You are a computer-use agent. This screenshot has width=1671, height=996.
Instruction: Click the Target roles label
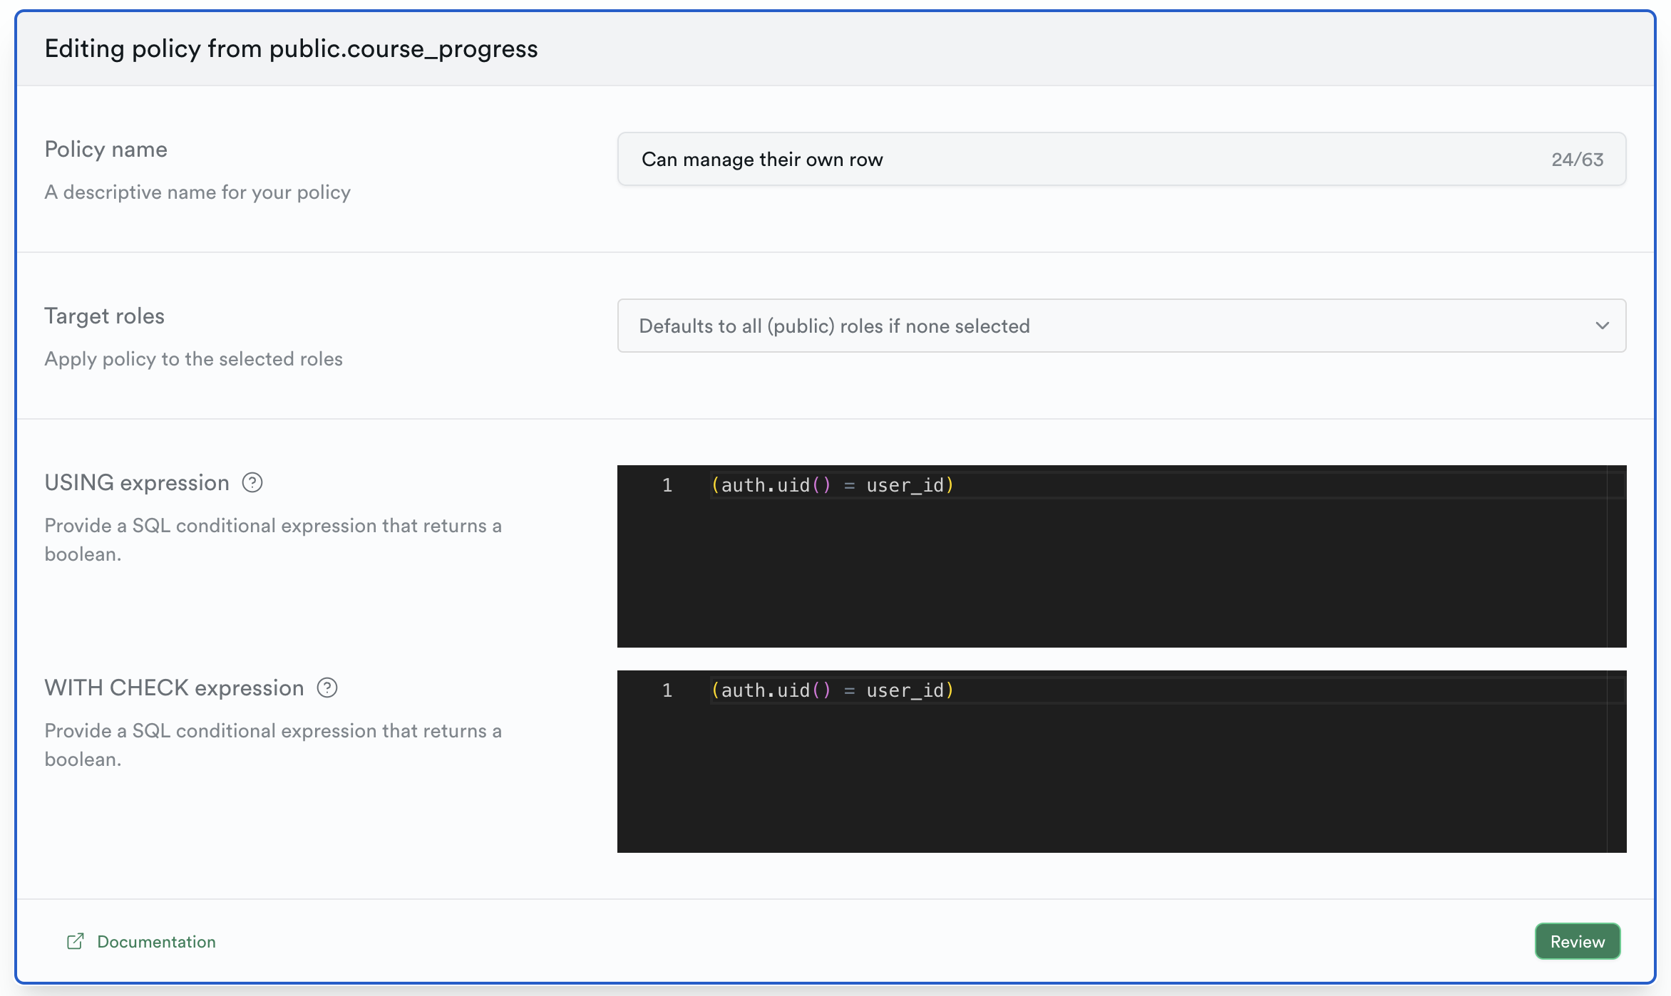tap(104, 316)
